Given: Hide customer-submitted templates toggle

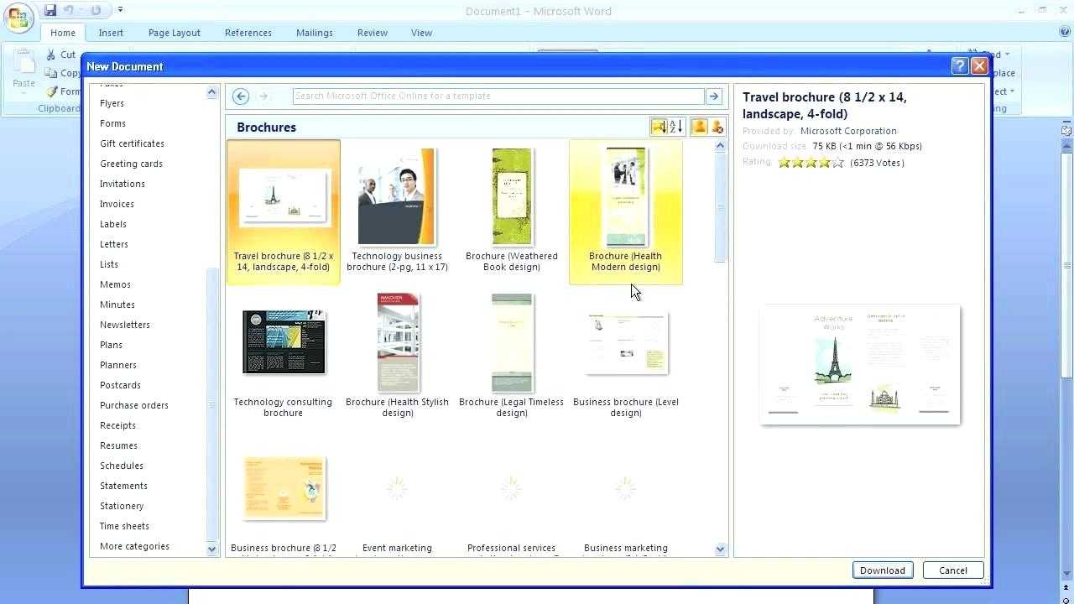Looking at the screenshot, I should (x=717, y=127).
